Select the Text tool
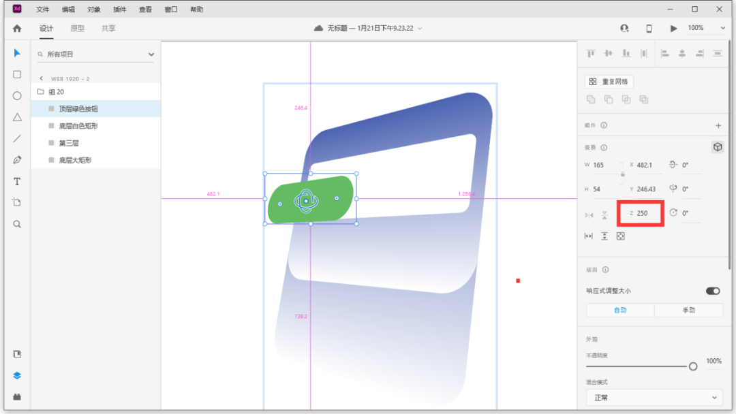Image resolution: width=736 pixels, height=414 pixels. (17, 182)
